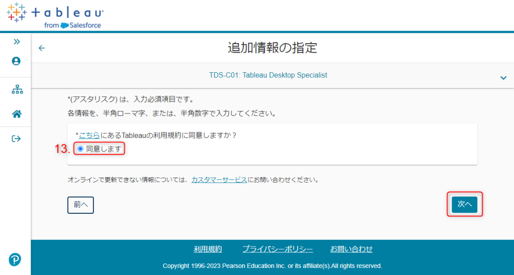Click the 追加情報の指定 page heading
514x275 pixels.
point(273,48)
